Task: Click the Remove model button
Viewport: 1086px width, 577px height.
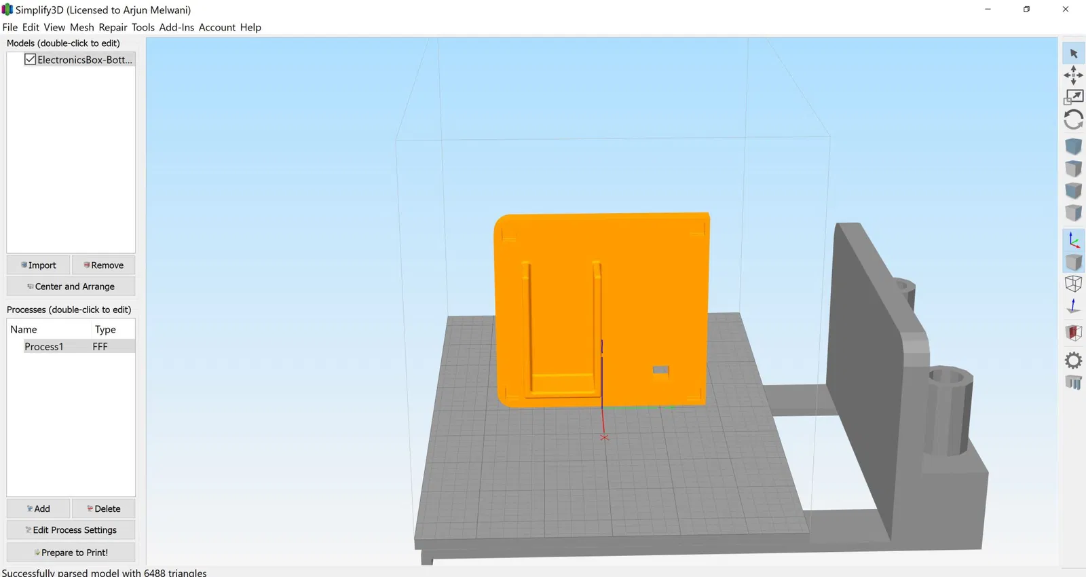Action: [103, 265]
